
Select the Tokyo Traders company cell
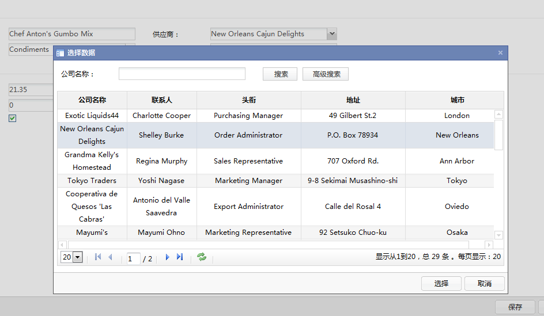pos(92,181)
